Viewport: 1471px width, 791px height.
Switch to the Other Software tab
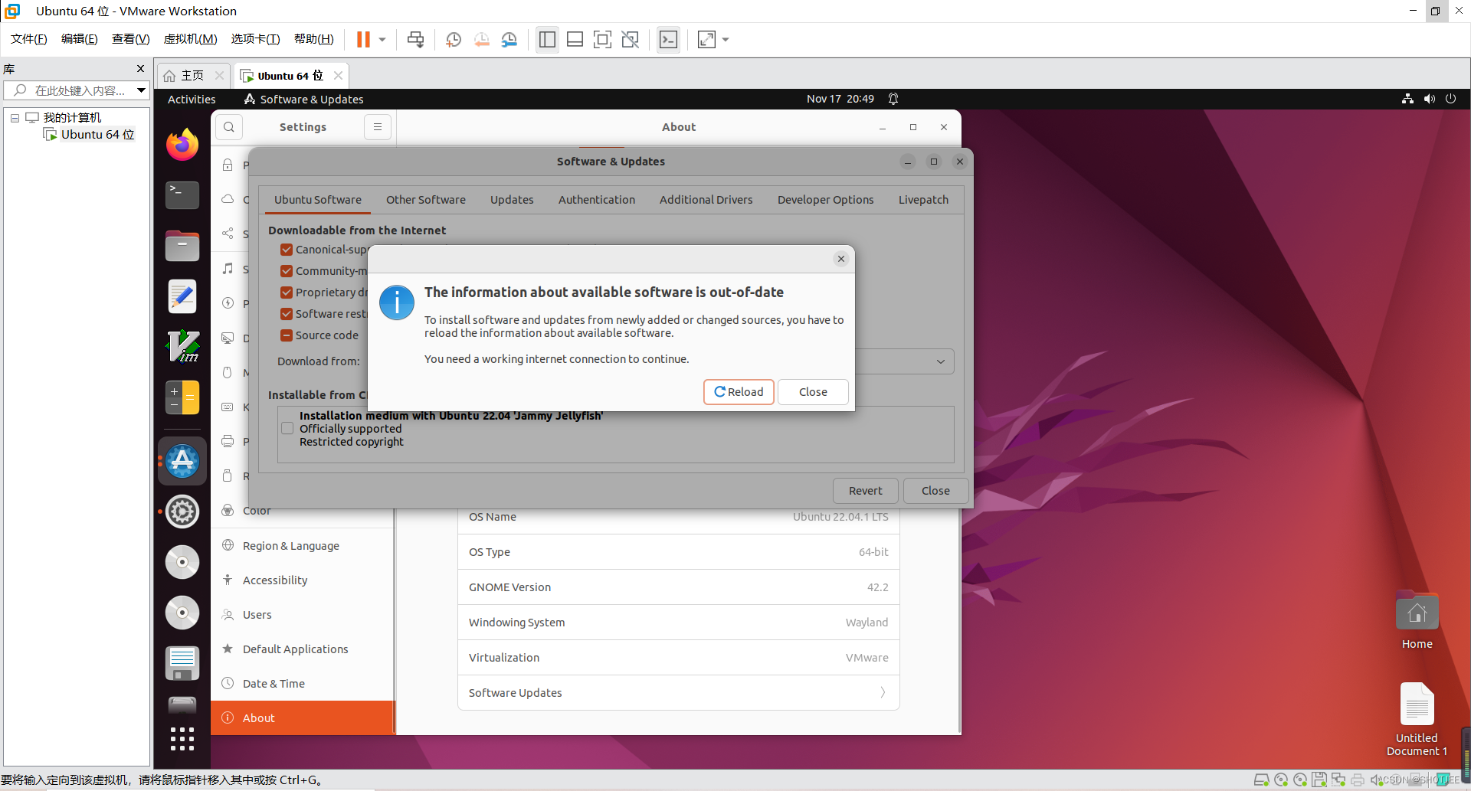click(426, 200)
